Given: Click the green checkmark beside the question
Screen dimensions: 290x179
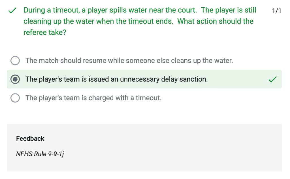Looking at the screenshot, I should (12, 11).
